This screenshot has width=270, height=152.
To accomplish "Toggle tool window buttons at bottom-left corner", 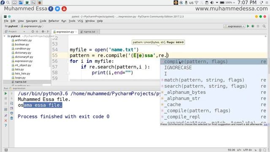I will click(6, 150).
